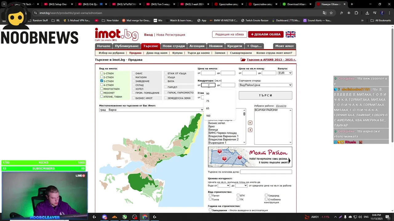Click the district list scrollbar thumb

(x=244, y=114)
